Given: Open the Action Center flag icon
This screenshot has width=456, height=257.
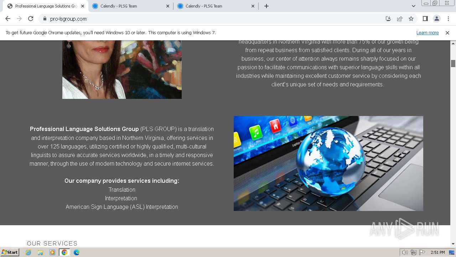Looking at the screenshot, I should click(422, 252).
